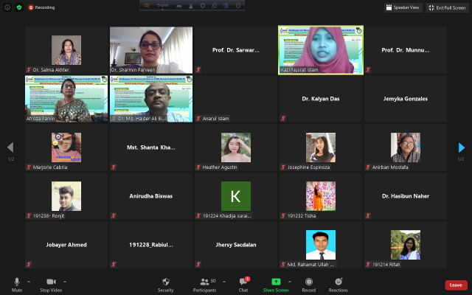Image resolution: width=472 pixels, height=295 pixels.
Task: Click the green Share Screen icon
Action: [276, 282]
